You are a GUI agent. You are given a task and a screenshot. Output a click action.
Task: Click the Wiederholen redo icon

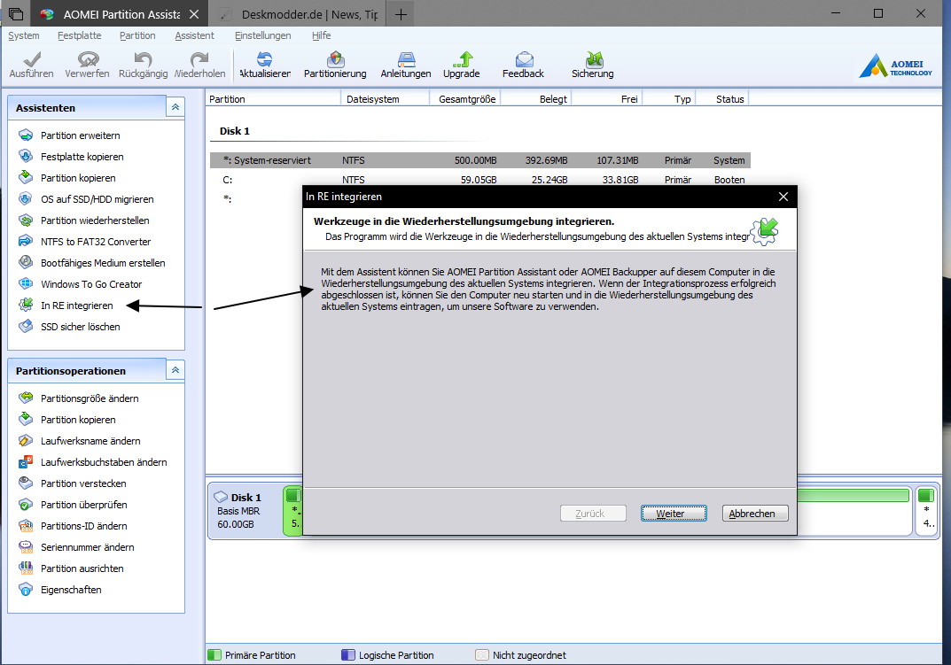click(x=199, y=59)
